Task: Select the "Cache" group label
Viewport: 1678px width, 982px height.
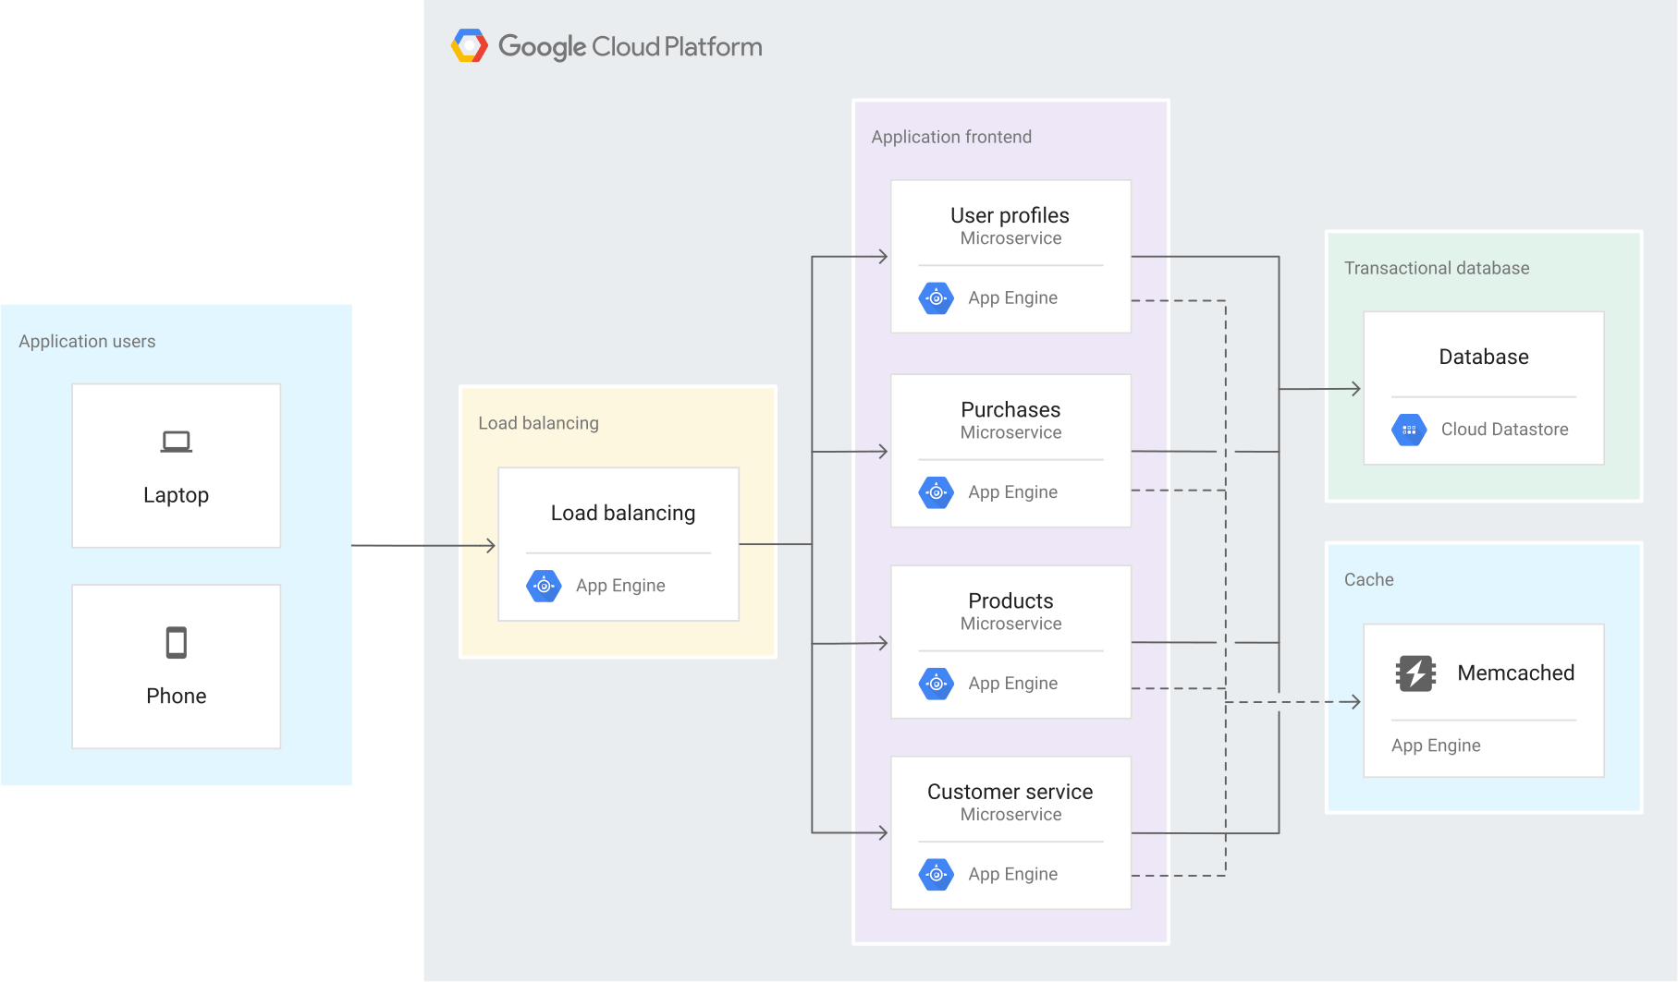Action: (1368, 579)
